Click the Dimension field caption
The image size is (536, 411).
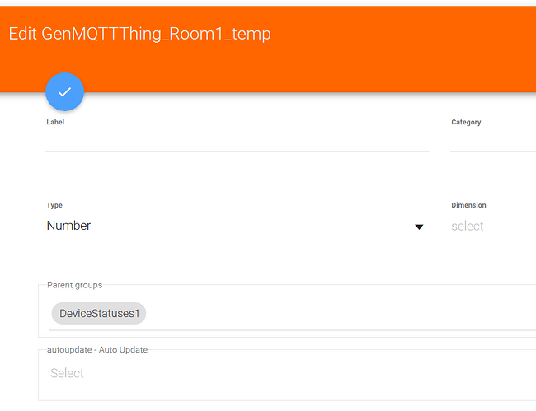pyautogui.click(x=468, y=205)
